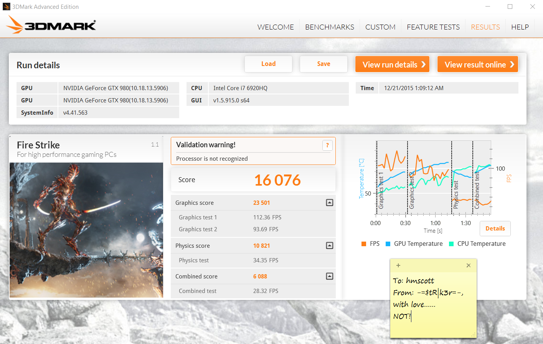Collapse the Combined score section

(x=330, y=276)
